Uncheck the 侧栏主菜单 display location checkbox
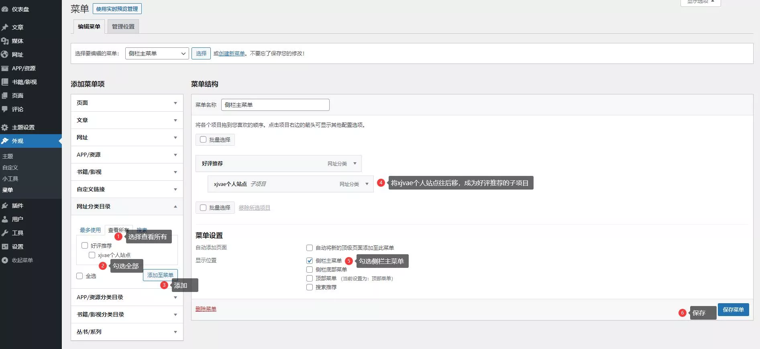This screenshot has width=760, height=349. click(310, 261)
